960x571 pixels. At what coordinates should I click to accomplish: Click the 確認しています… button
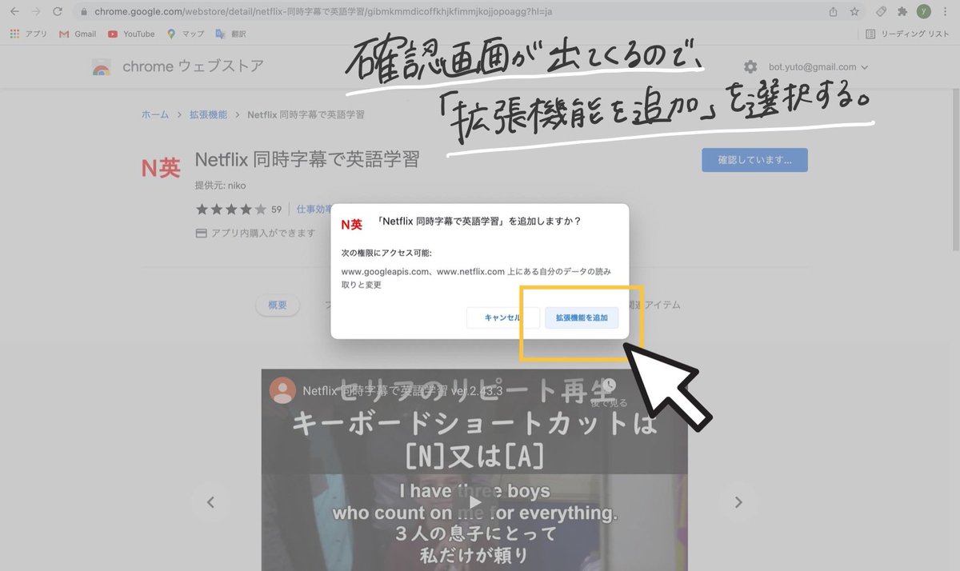[754, 160]
